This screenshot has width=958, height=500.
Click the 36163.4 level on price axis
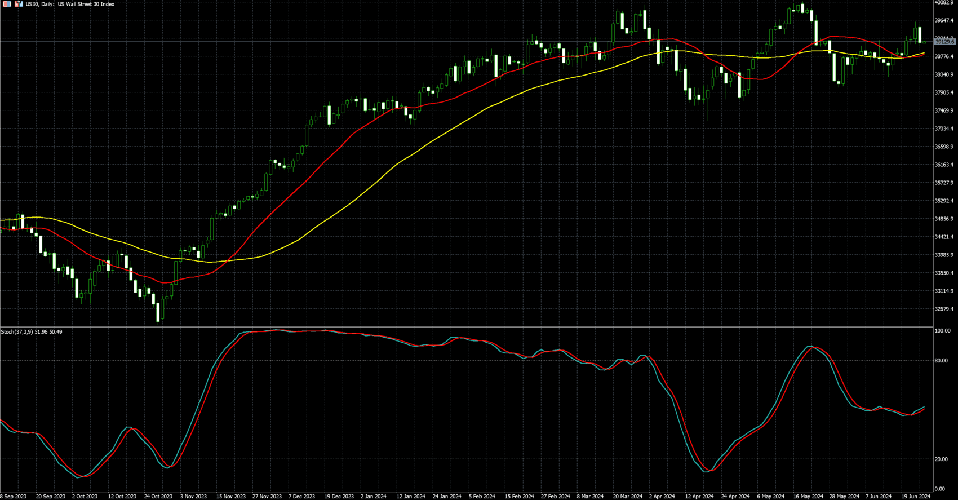[944, 165]
